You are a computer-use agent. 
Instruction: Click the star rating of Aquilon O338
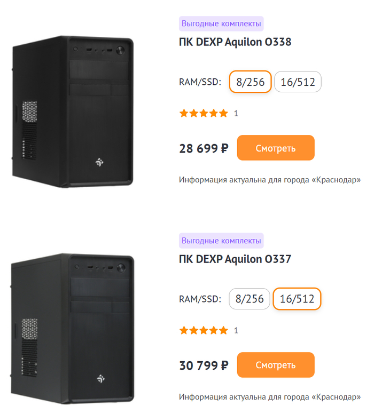coord(204,113)
